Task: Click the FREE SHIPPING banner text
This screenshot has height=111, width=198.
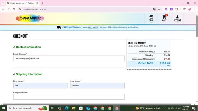Action: 70,27
